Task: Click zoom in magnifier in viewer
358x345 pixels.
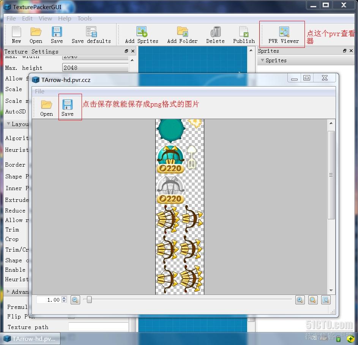Action: pyautogui.click(x=300, y=300)
